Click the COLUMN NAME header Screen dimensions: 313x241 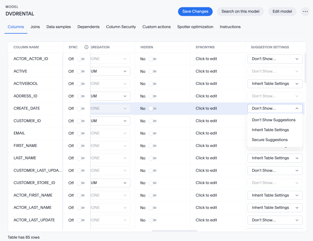pyautogui.click(x=26, y=47)
